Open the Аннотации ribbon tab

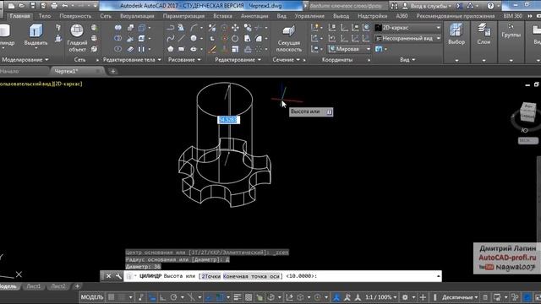(254, 16)
